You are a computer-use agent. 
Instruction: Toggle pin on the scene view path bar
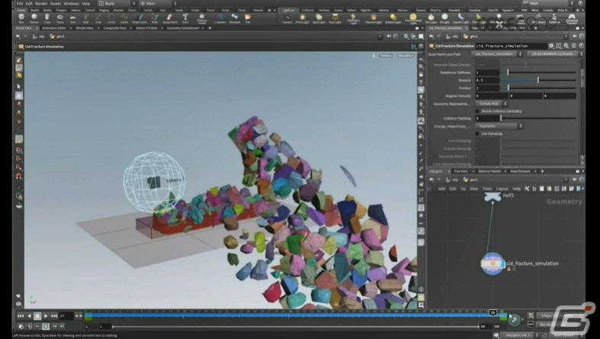pyautogui.click(x=389, y=37)
